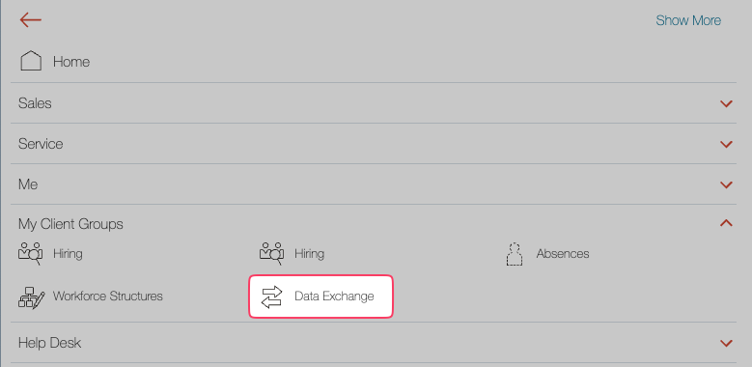Open the Workforce Structures org chart icon
This screenshot has width=752, height=367.
click(31, 297)
